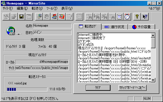Click the log scrollbar down arrow
This screenshot has width=163, height=102.
click(153, 80)
